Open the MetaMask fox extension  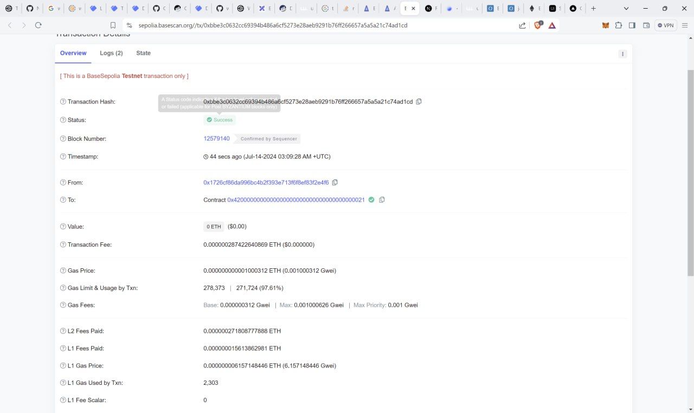(606, 25)
